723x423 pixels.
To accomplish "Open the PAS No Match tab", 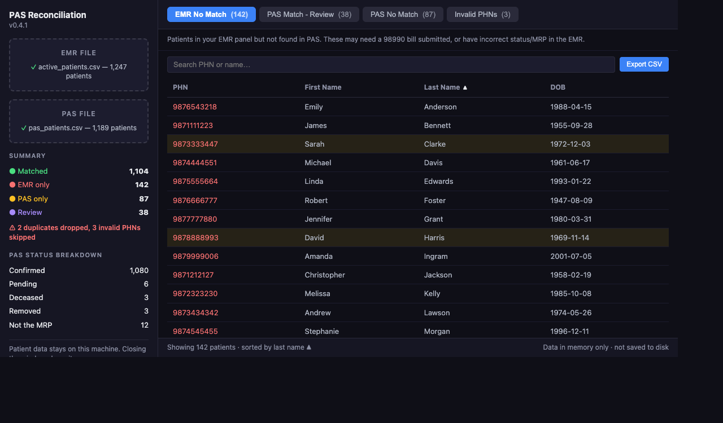I will [403, 15].
